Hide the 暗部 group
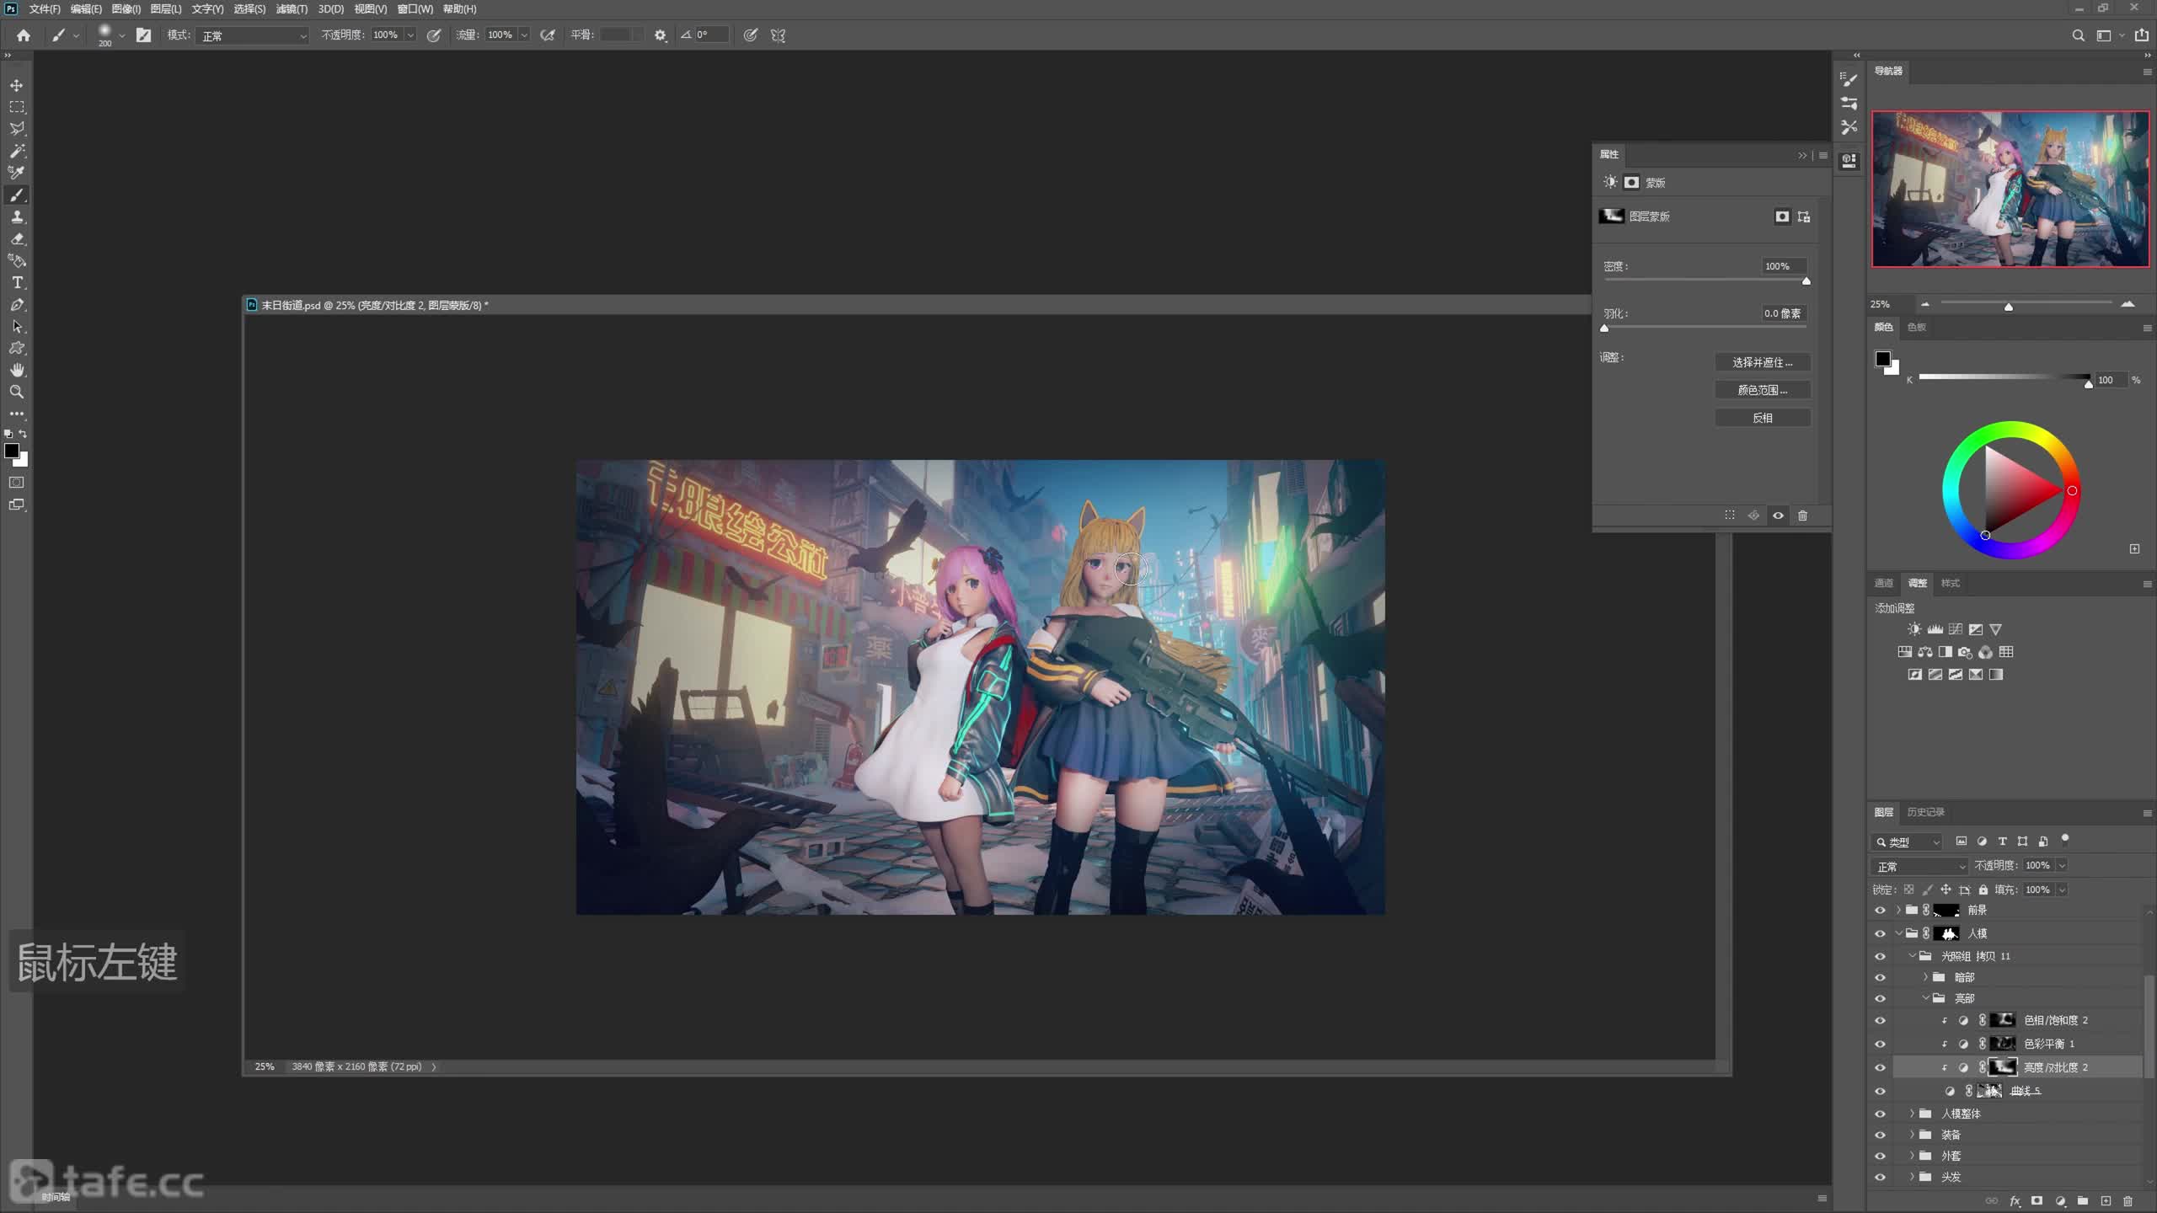The width and height of the screenshot is (2157, 1213). pyautogui.click(x=1880, y=978)
